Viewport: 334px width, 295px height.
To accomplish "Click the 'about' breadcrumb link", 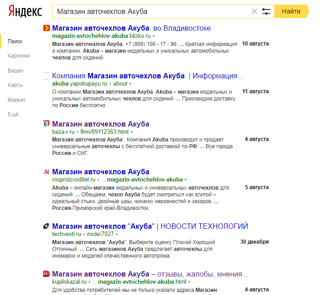I will click(x=120, y=84).
